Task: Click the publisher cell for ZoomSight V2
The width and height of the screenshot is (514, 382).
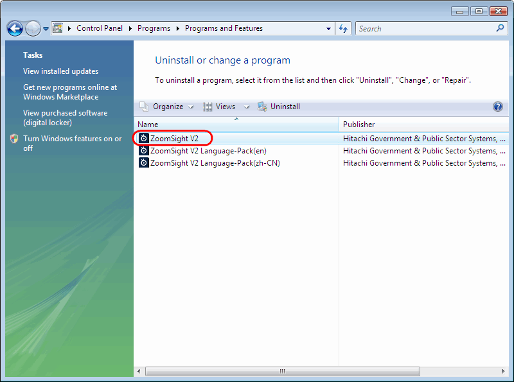Action: coord(424,139)
